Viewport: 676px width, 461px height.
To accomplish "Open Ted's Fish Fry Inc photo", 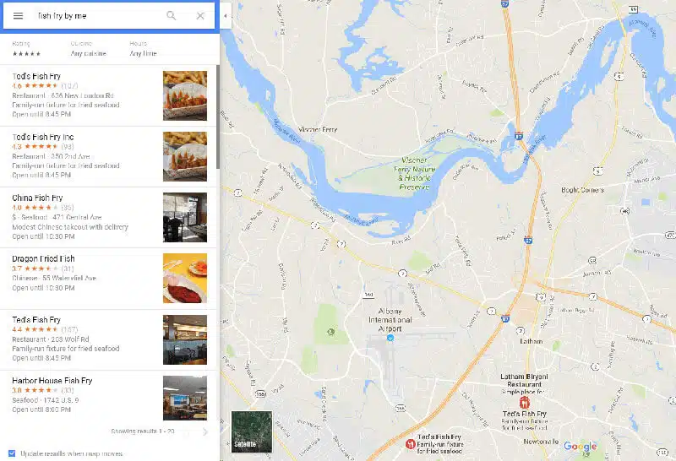I will (x=185, y=156).
